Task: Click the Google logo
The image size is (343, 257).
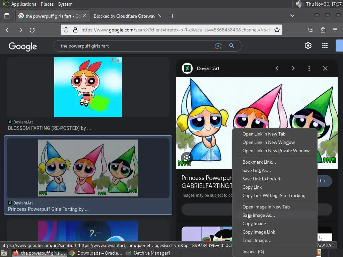Action: 23,46
